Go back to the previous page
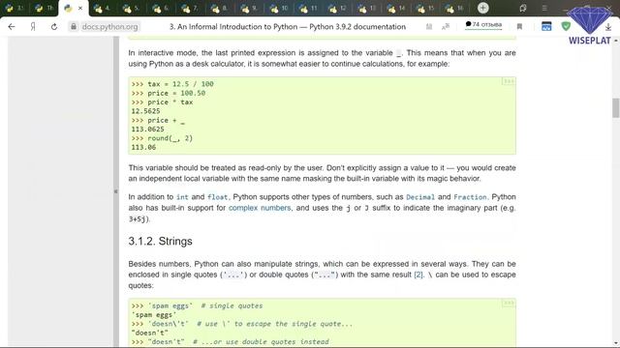 [x=12, y=26]
